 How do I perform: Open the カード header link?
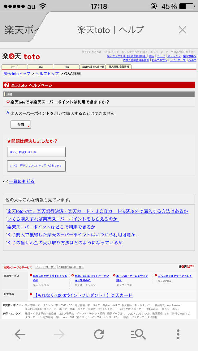[161, 56]
